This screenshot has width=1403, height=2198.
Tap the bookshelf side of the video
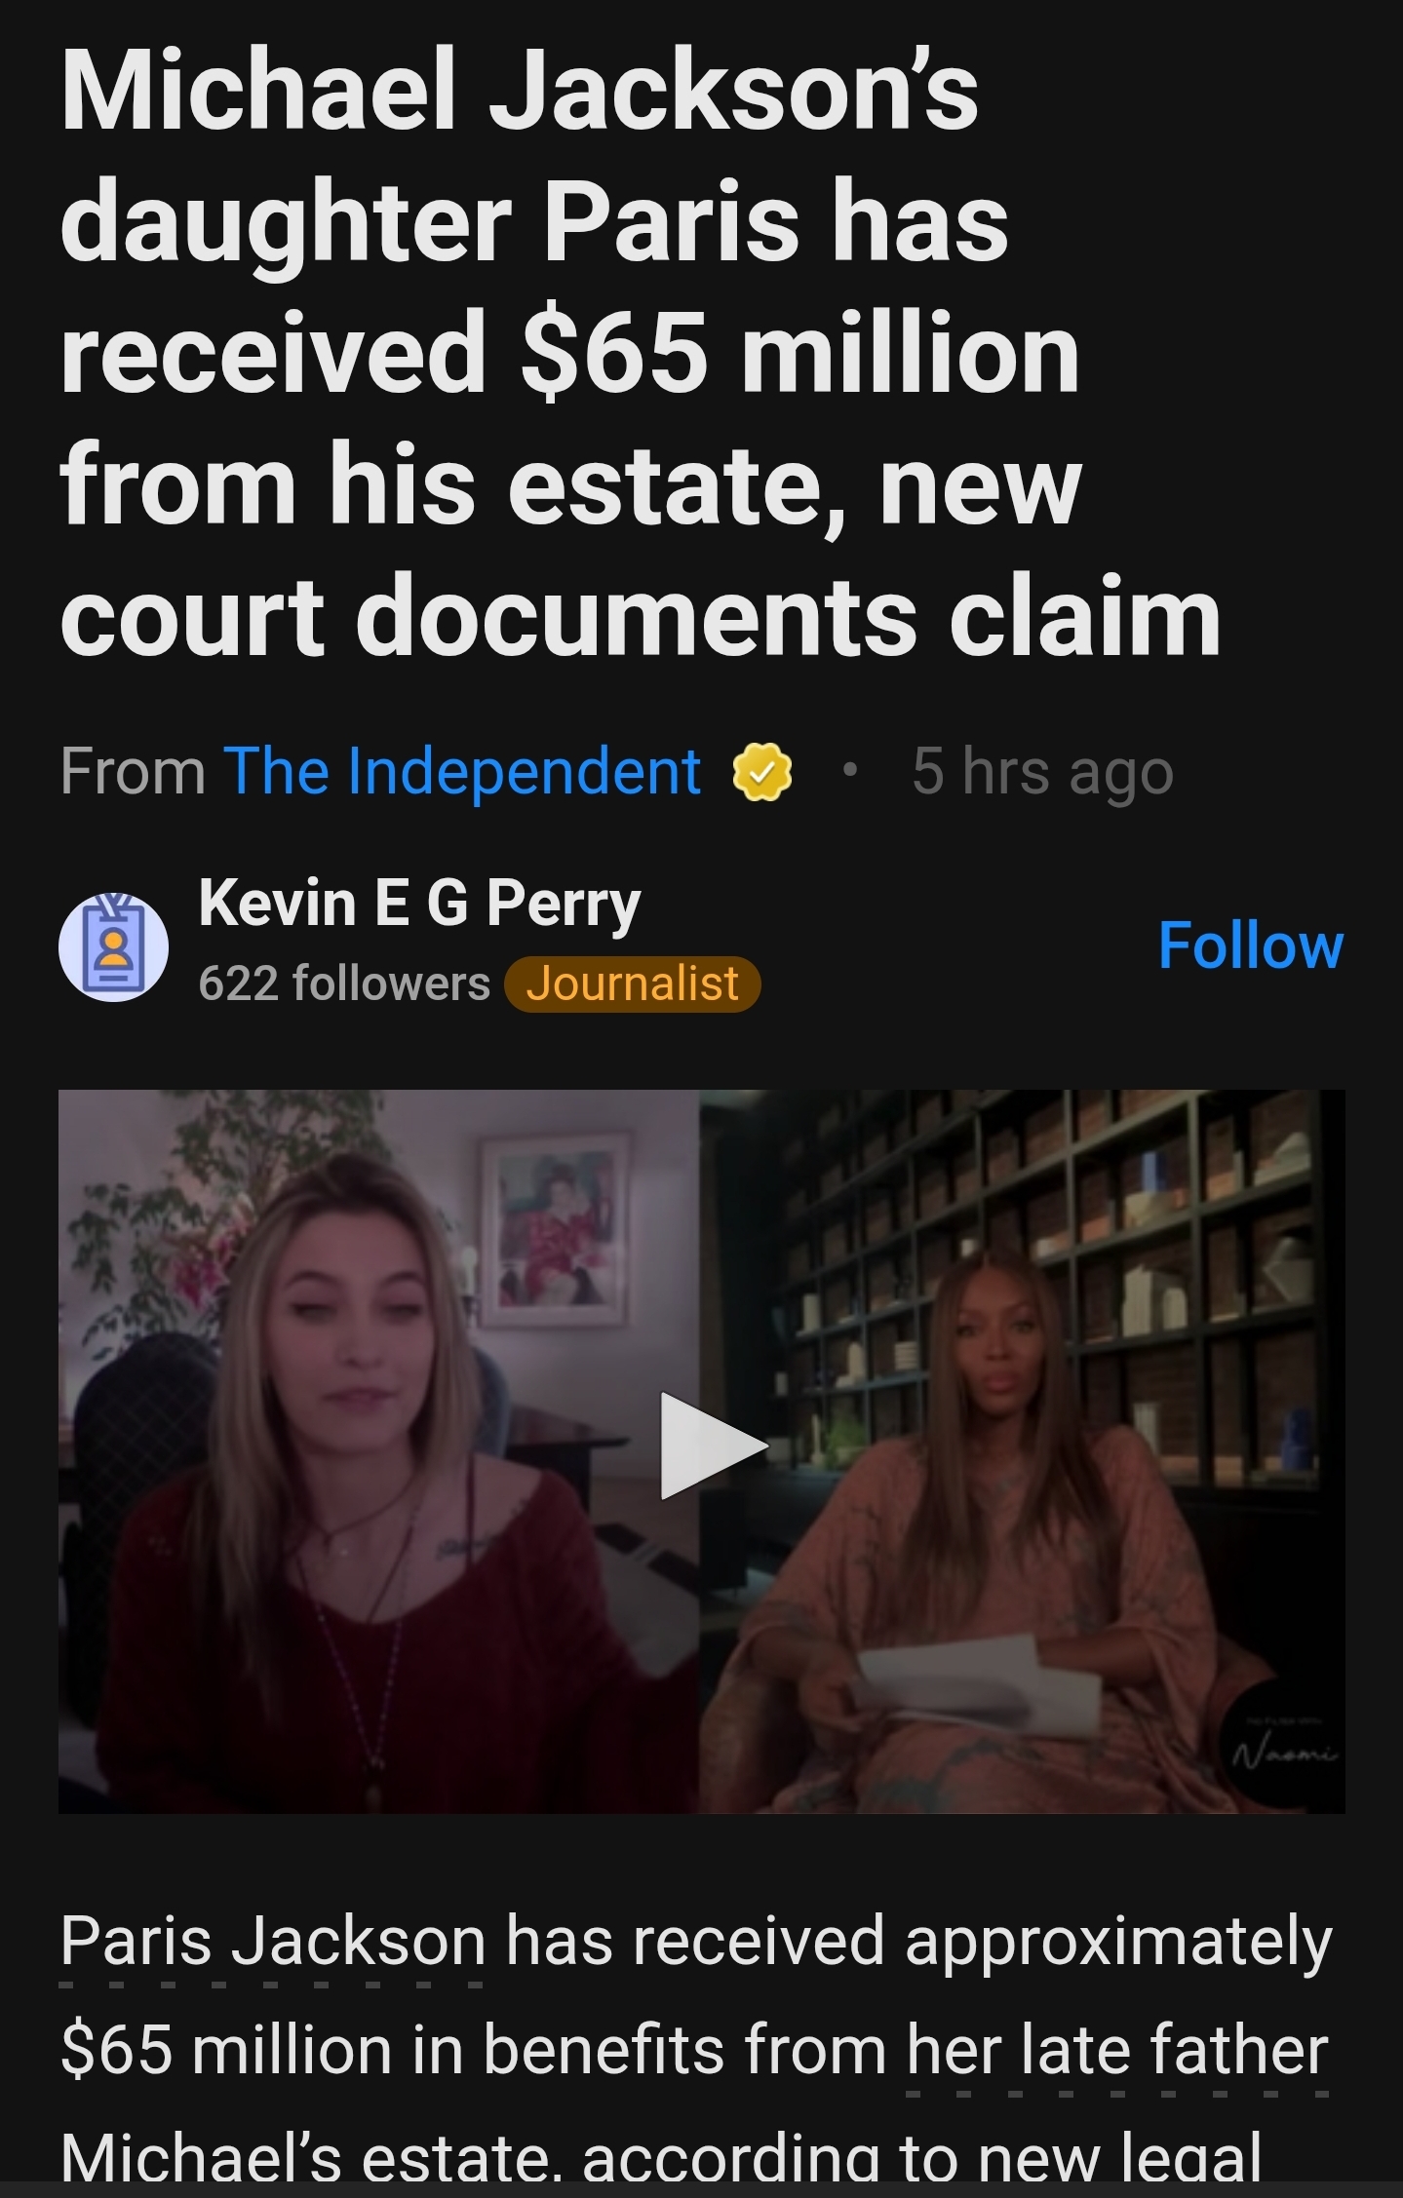[x=1022, y=1450]
